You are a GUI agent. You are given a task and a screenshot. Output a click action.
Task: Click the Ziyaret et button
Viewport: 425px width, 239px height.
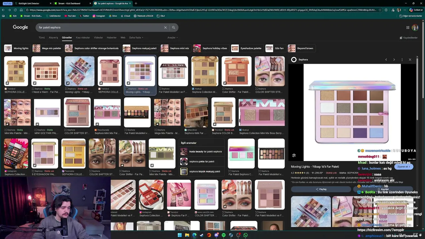[404, 167]
